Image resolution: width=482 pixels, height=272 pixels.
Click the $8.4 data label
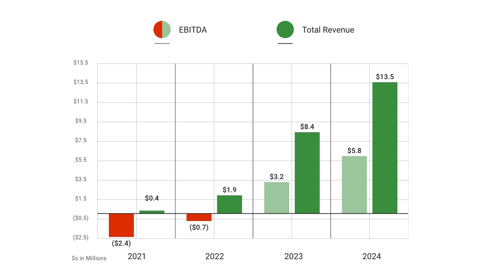click(x=307, y=127)
